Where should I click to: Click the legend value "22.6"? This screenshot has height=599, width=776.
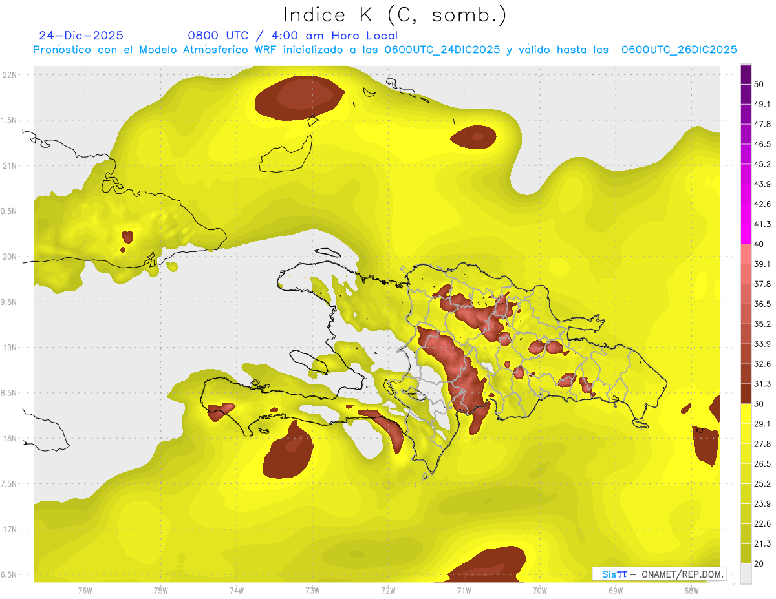(762, 524)
